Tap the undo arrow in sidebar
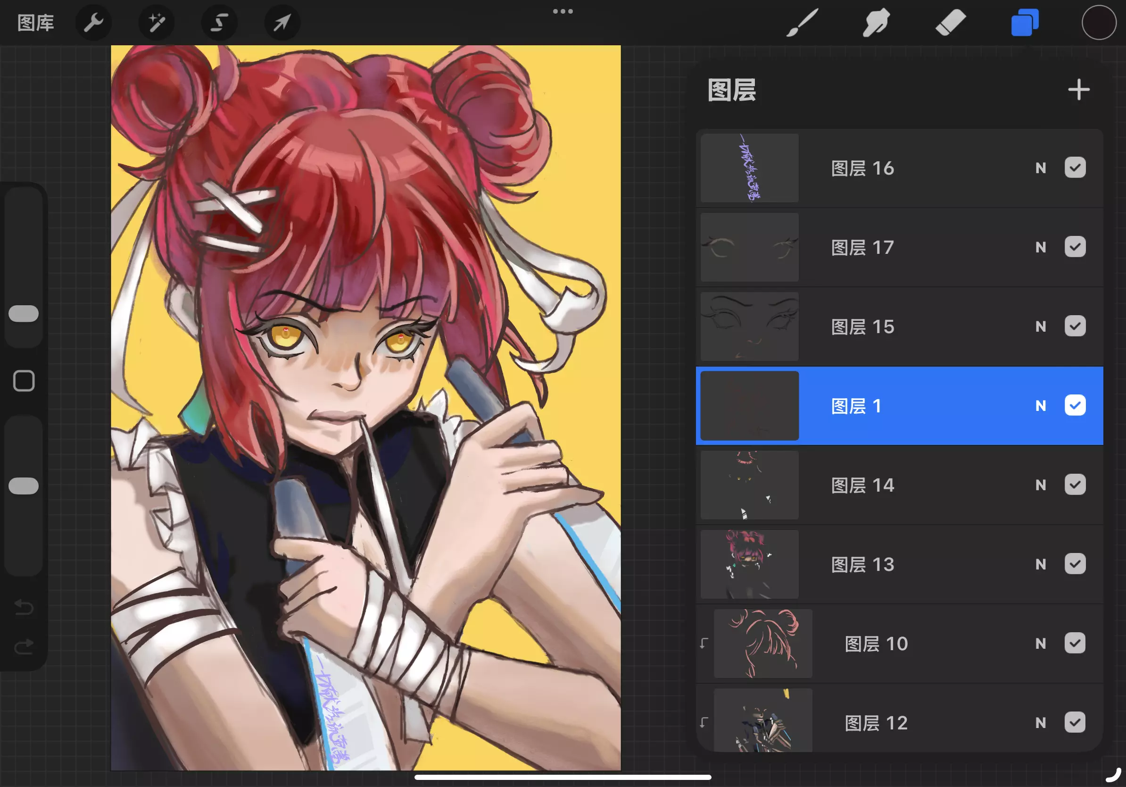1126x787 pixels. click(24, 607)
